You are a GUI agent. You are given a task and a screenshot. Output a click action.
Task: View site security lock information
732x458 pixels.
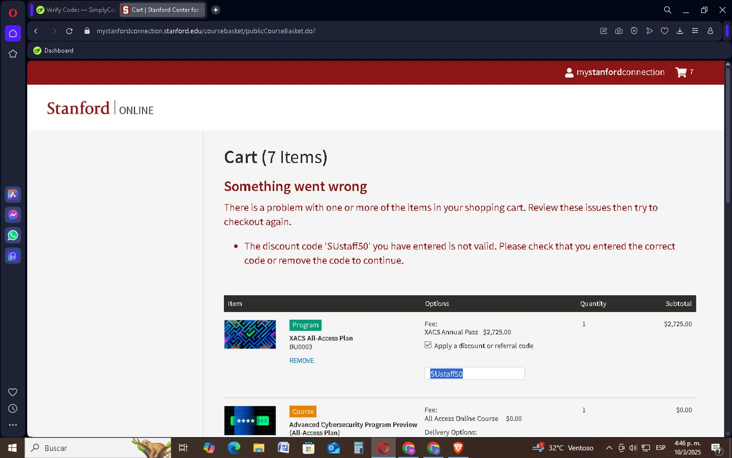click(x=87, y=31)
